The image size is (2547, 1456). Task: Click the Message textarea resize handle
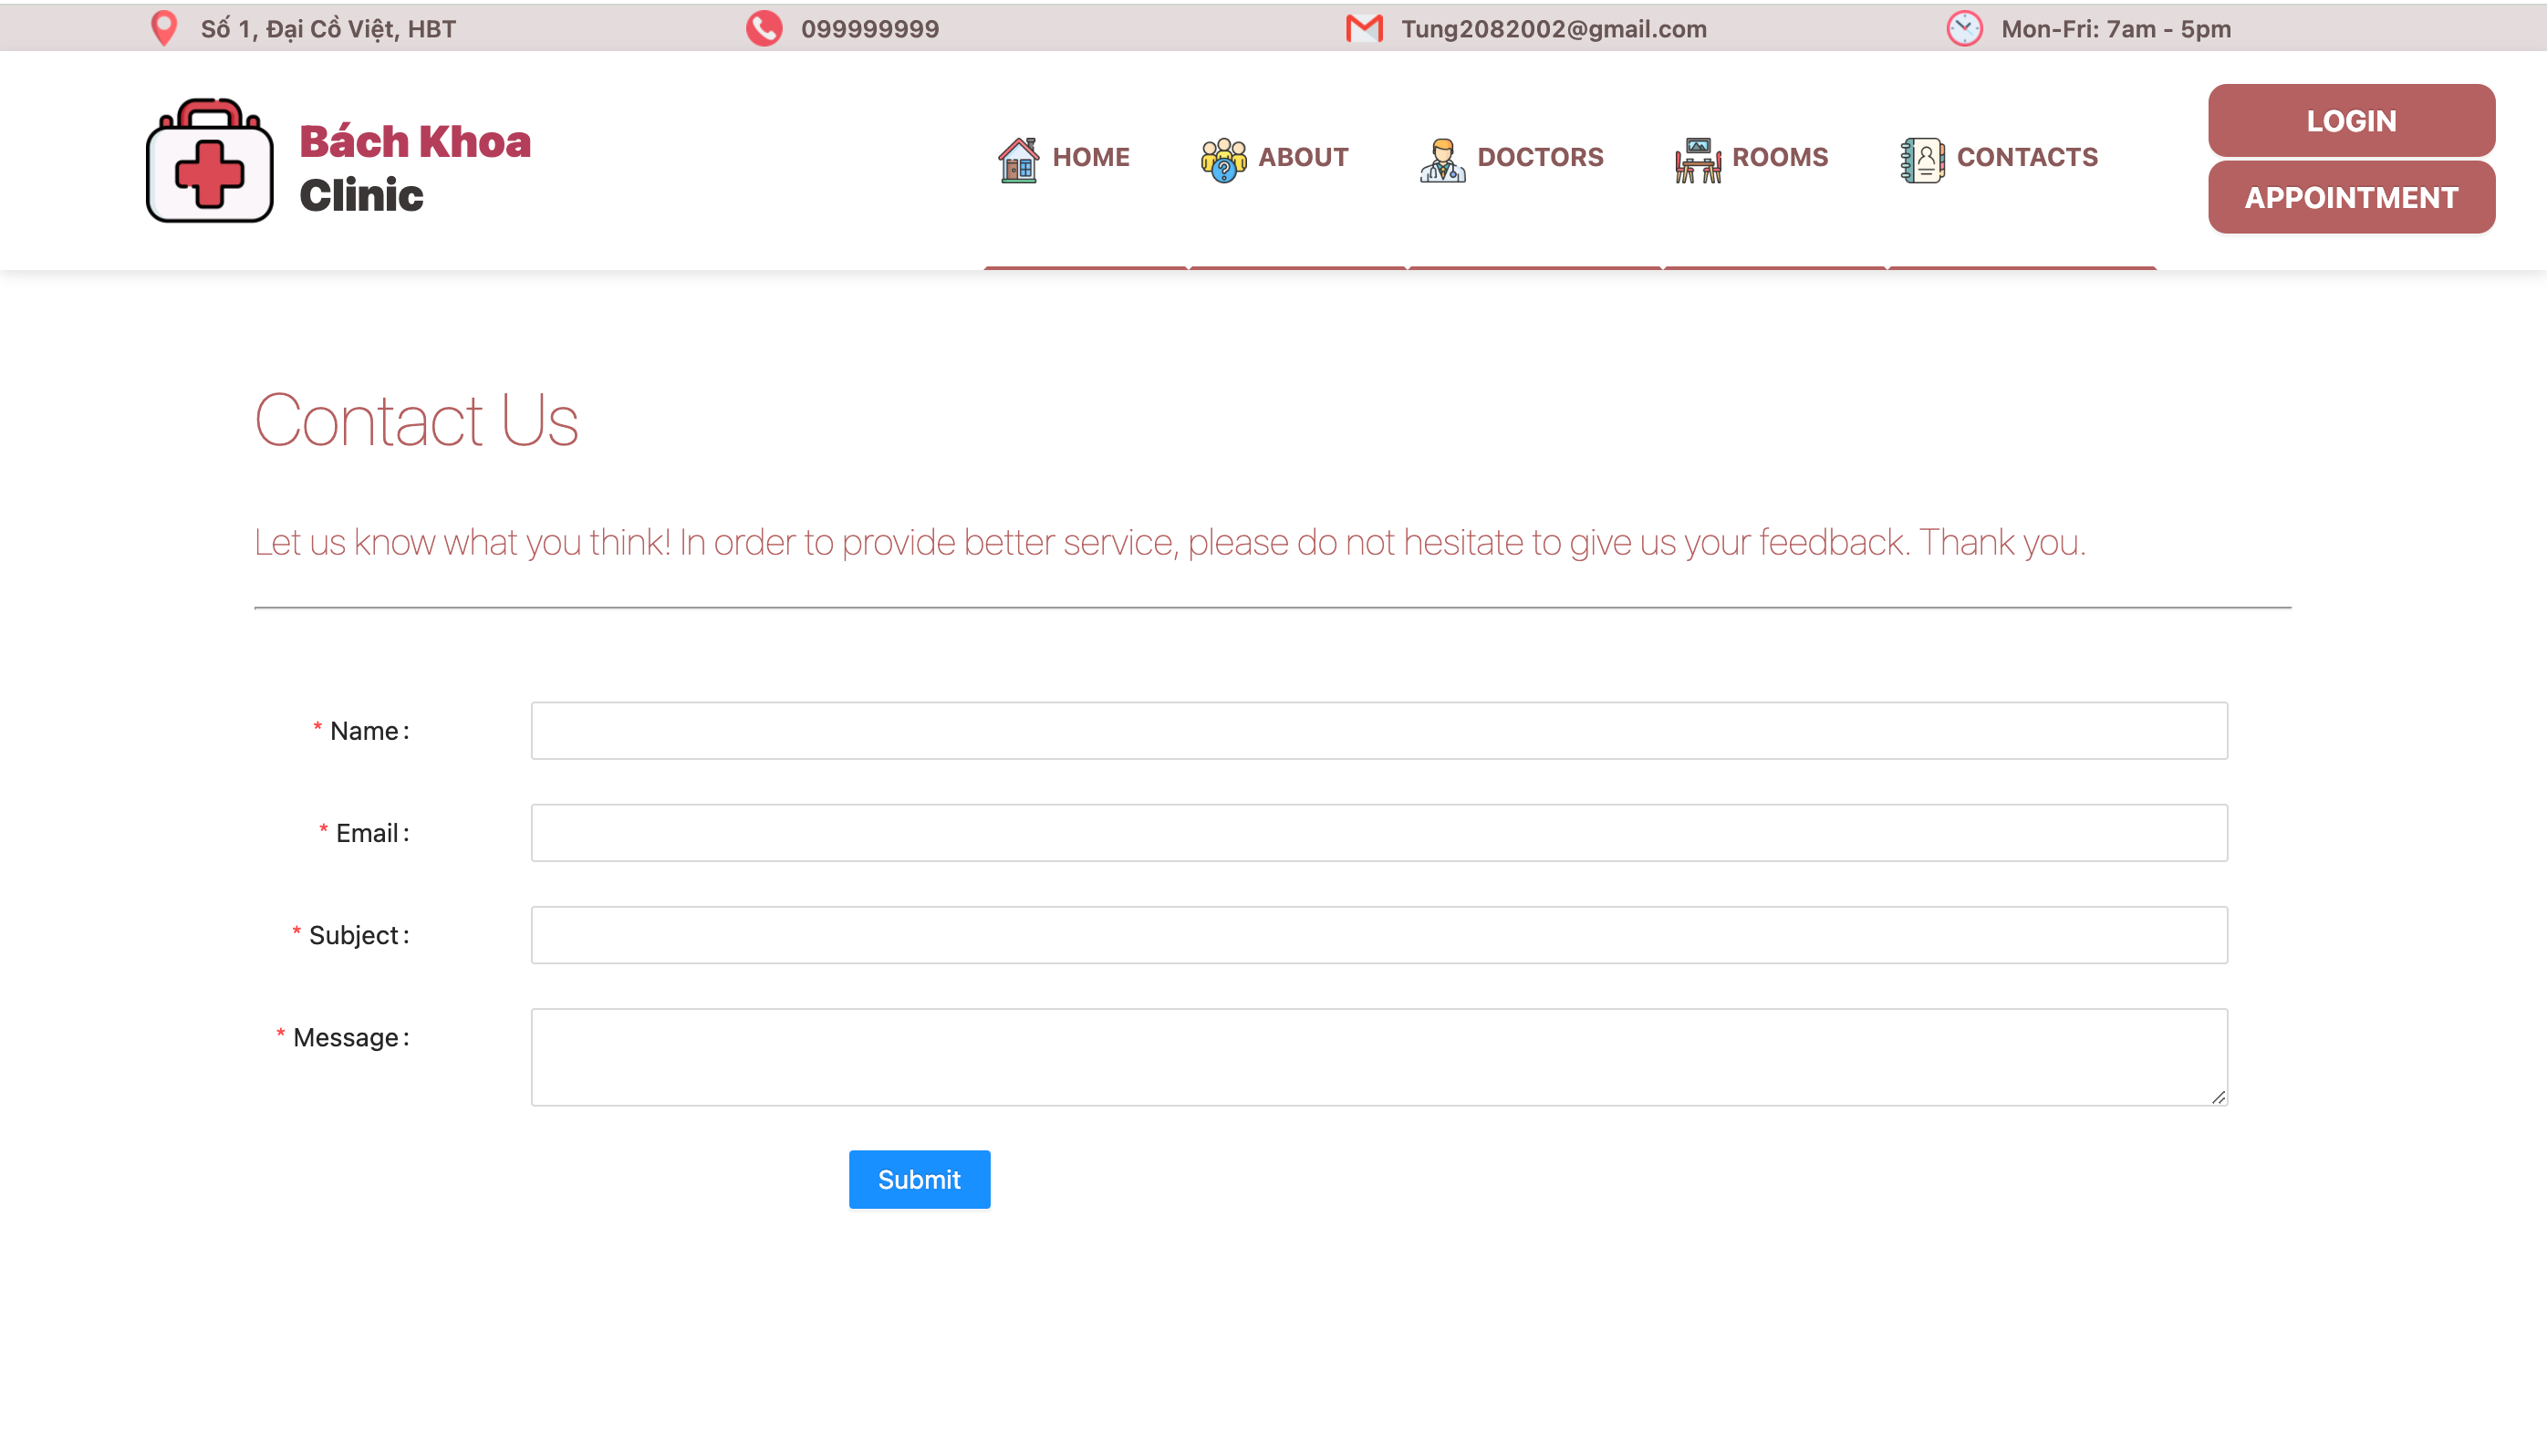(x=2217, y=1097)
